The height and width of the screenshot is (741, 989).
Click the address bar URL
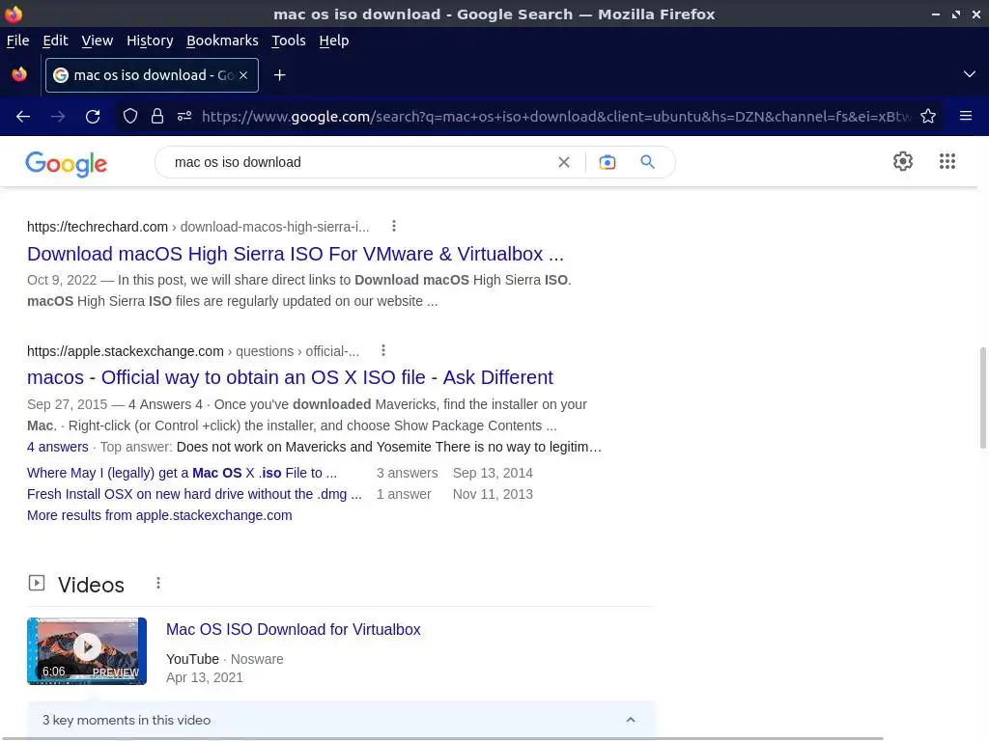point(555,117)
